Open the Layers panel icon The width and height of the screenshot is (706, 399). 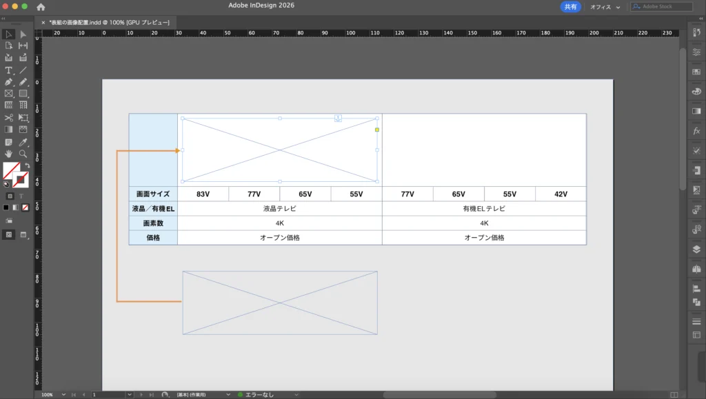tap(696, 249)
